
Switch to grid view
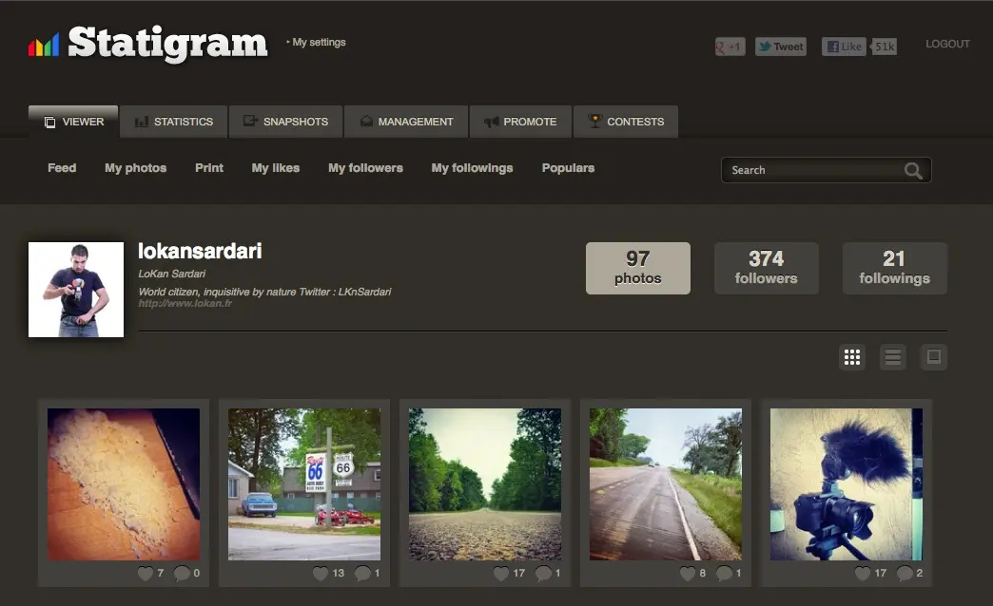click(852, 356)
